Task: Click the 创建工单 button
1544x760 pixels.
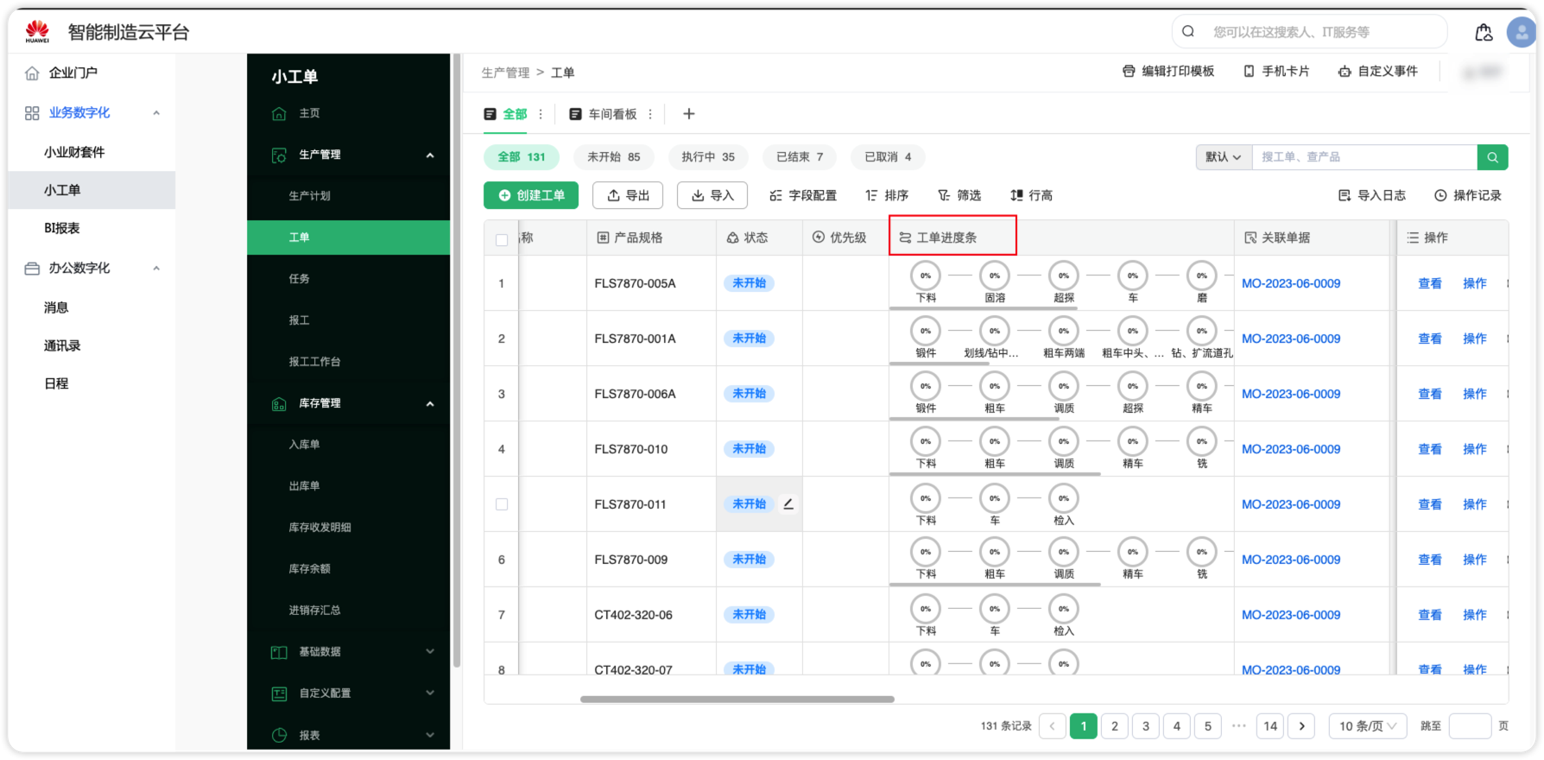Action: 531,196
